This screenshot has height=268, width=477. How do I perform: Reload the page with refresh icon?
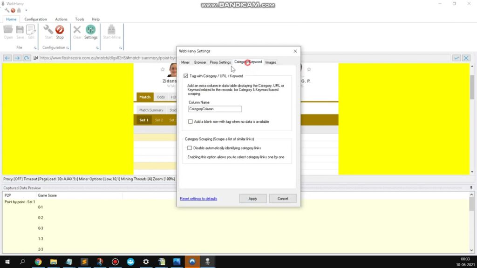pyautogui.click(x=27, y=58)
